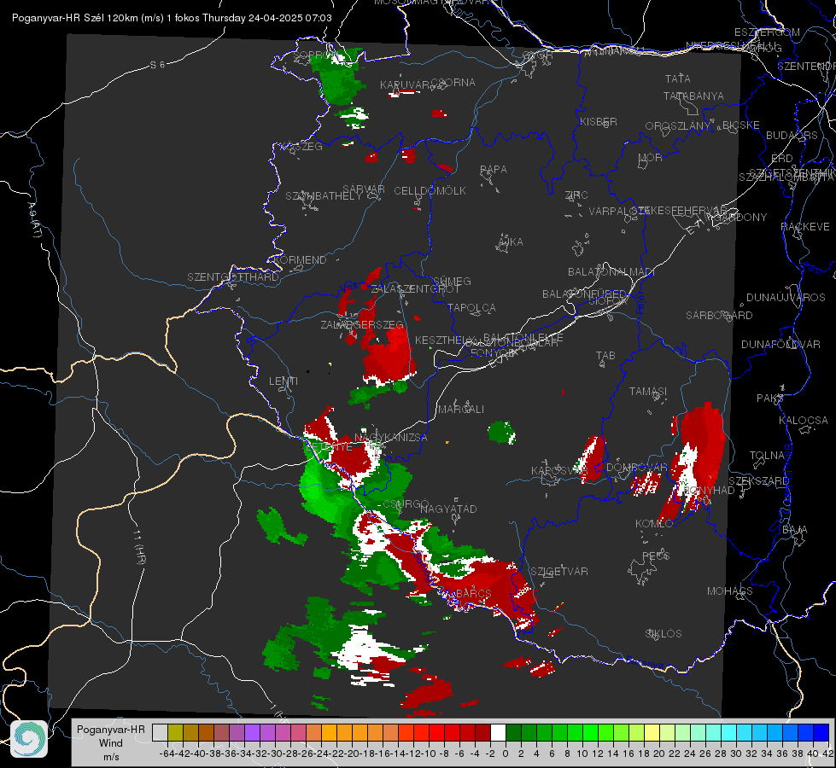Click the radar title text at top
Image resolution: width=836 pixels, height=768 pixels.
point(172,18)
